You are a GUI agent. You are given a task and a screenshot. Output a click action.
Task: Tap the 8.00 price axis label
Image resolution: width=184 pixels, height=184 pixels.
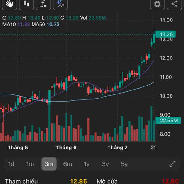(165, 134)
